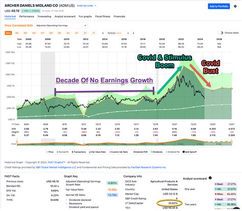Toggle Dividends declared in Graph Key
This screenshot has width=242, height=211.
coord(79,200)
